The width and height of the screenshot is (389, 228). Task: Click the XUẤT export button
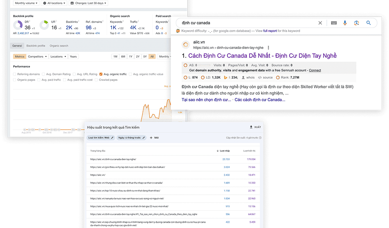pyautogui.click(x=255, y=127)
